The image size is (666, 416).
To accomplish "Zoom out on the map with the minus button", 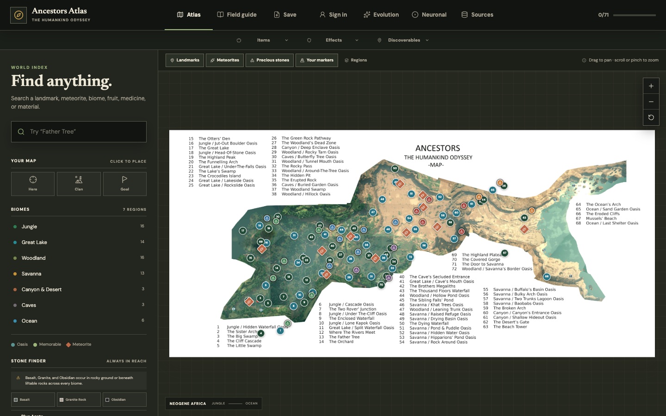I will [x=651, y=102].
